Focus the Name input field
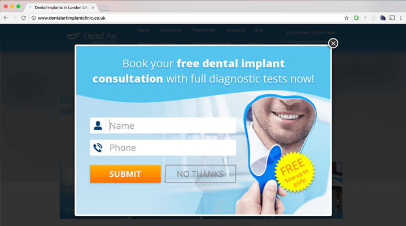406x226 pixels. [171, 125]
